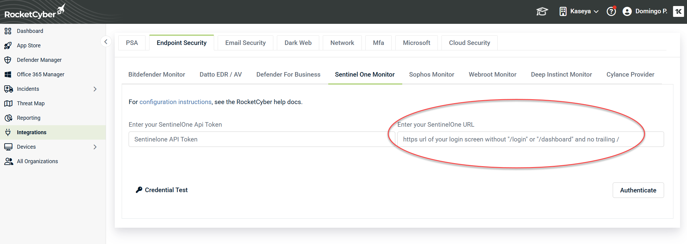Open App Store rocket icon in sidebar

(8, 46)
